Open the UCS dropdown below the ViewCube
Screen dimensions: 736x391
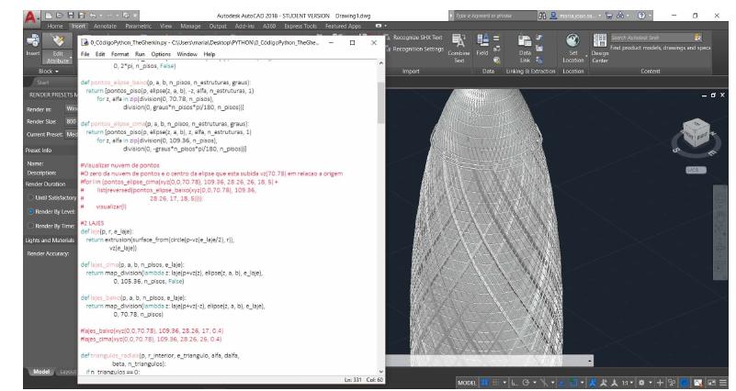[x=696, y=170]
